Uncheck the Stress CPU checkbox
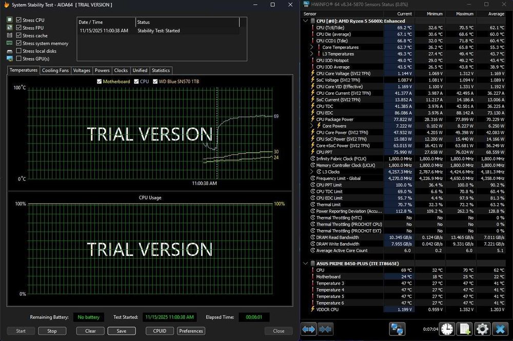This screenshot has width=513, height=341. coord(18,21)
